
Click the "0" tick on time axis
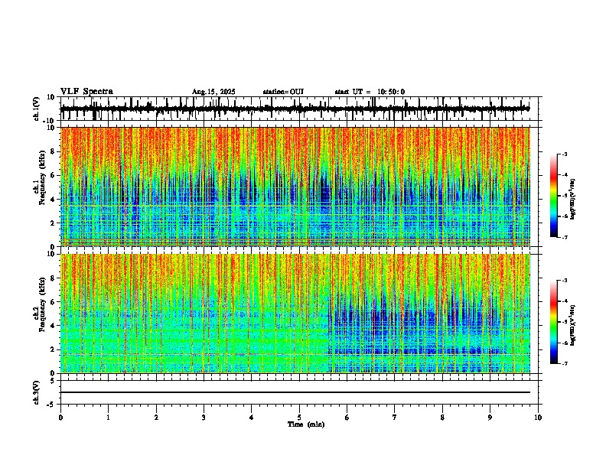(x=60, y=418)
